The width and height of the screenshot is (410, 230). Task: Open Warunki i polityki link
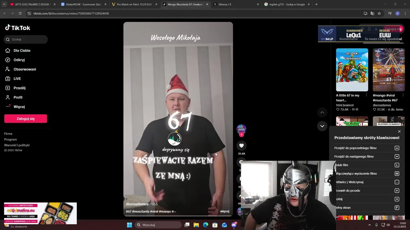tap(17, 145)
